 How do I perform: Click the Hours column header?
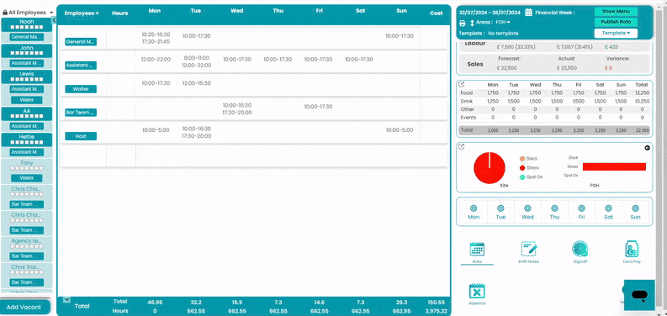click(120, 13)
